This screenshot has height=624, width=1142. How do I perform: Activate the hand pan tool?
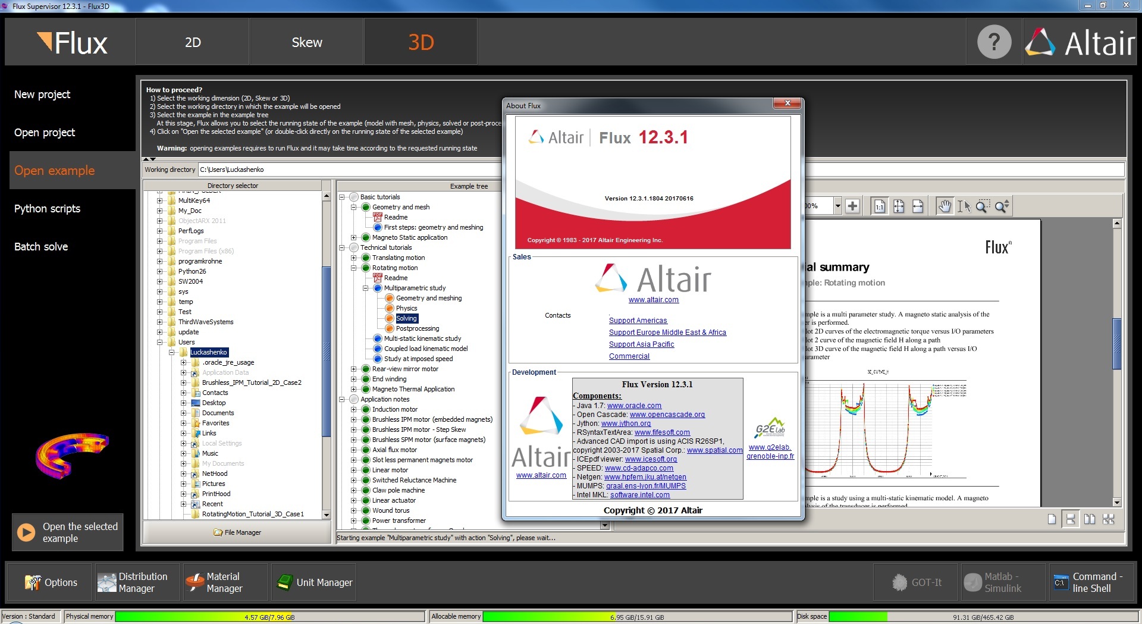[x=945, y=206]
